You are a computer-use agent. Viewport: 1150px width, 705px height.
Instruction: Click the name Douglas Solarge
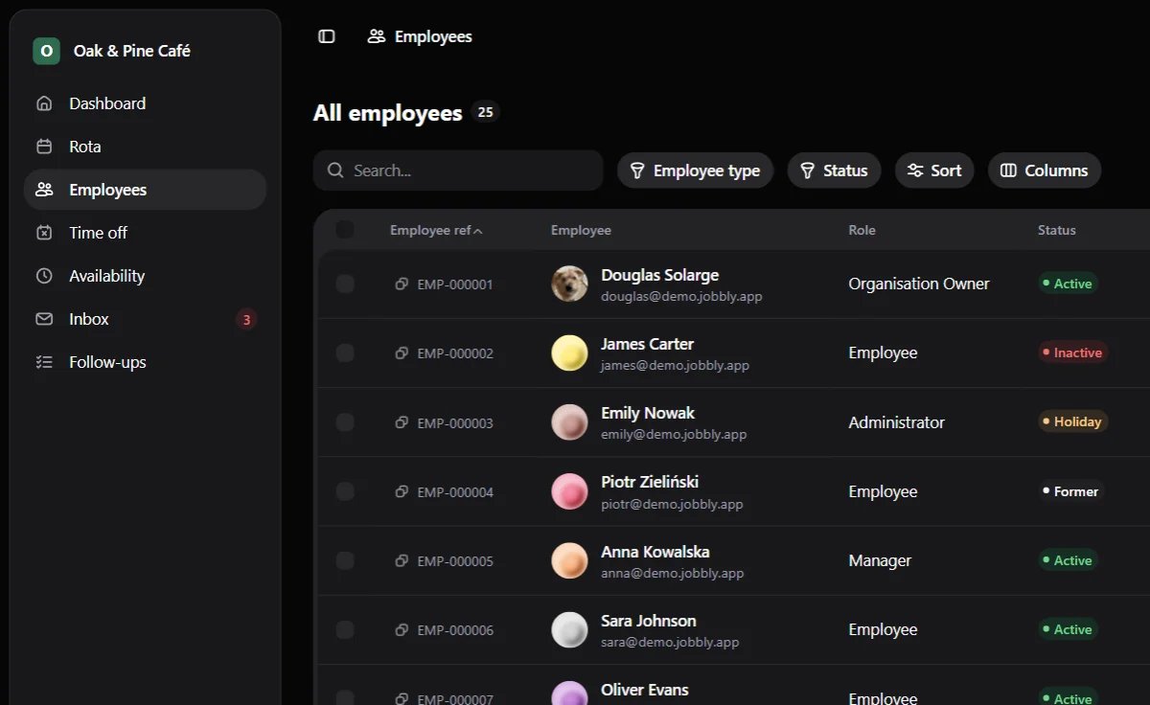click(659, 275)
